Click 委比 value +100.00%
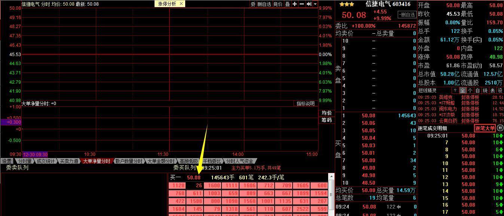 click(x=363, y=26)
